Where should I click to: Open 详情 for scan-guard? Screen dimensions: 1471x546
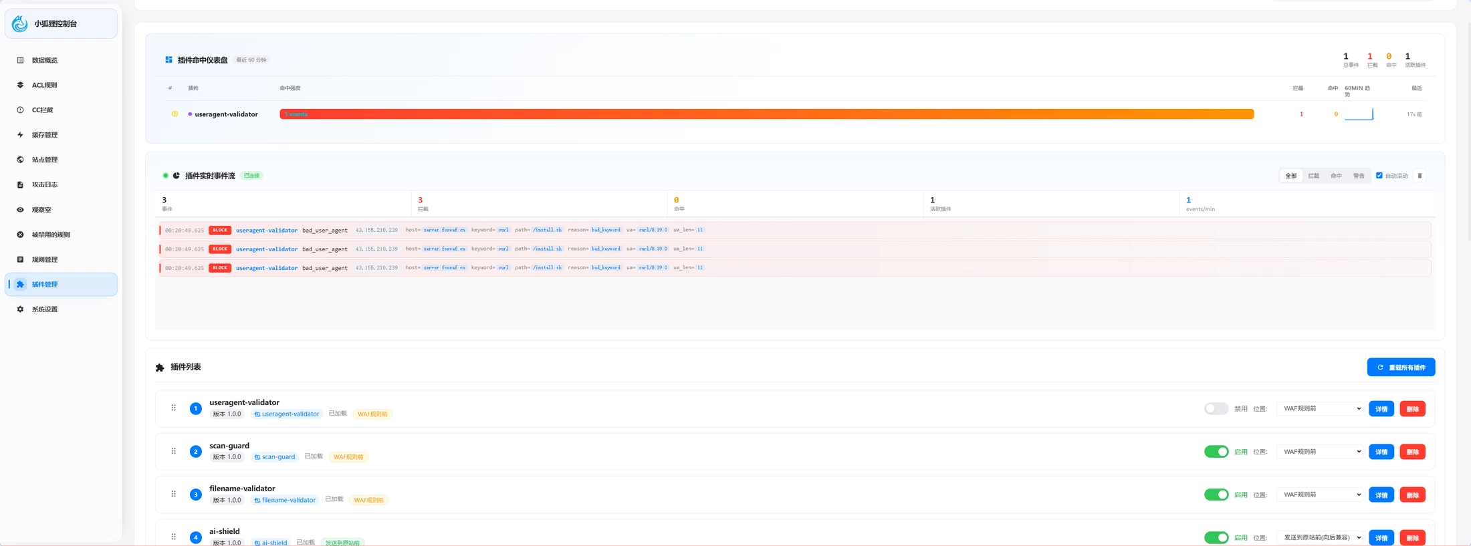click(x=1381, y=452)
